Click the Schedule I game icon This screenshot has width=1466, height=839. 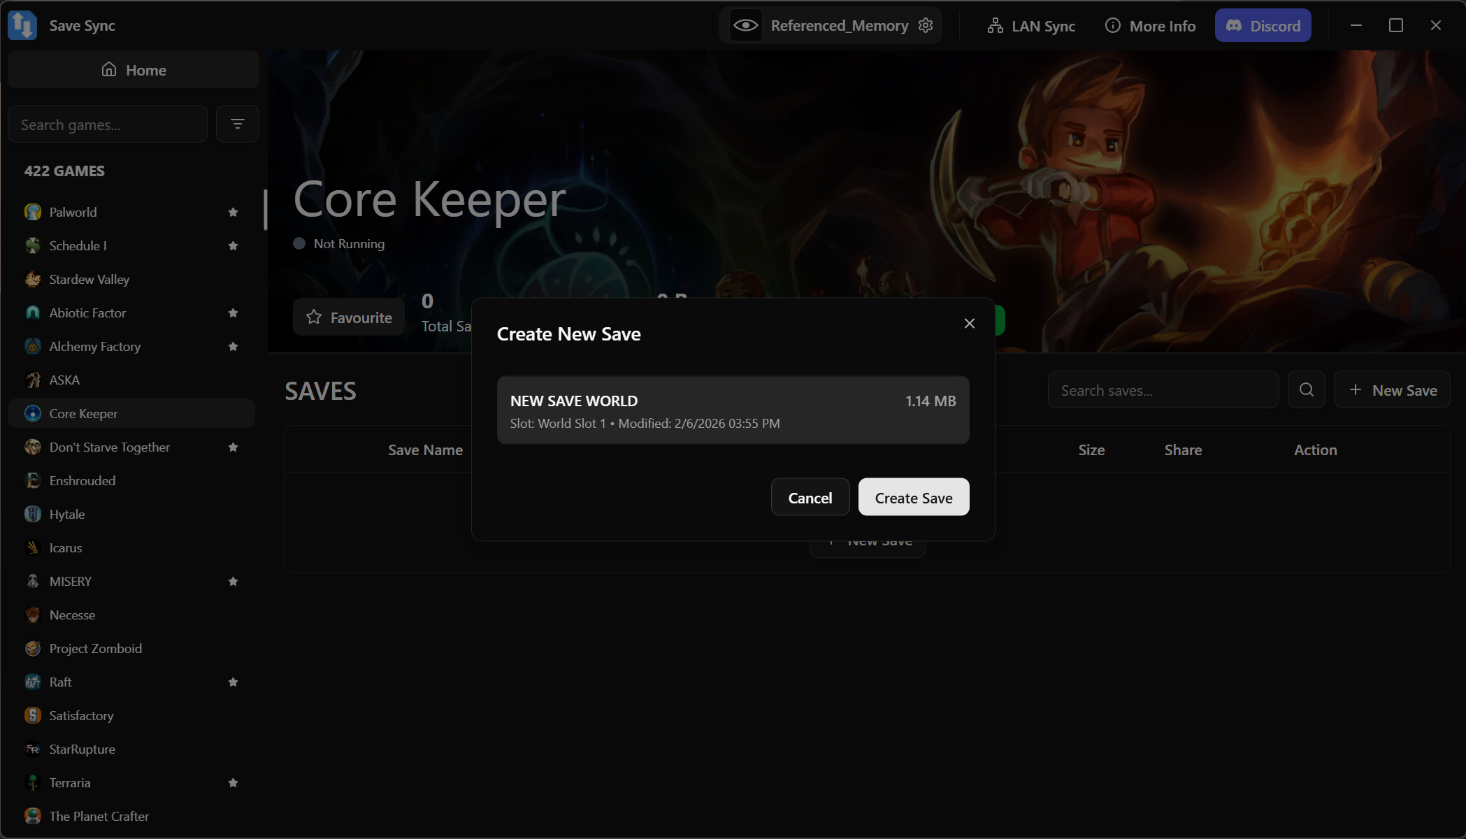tap(33, 245)
